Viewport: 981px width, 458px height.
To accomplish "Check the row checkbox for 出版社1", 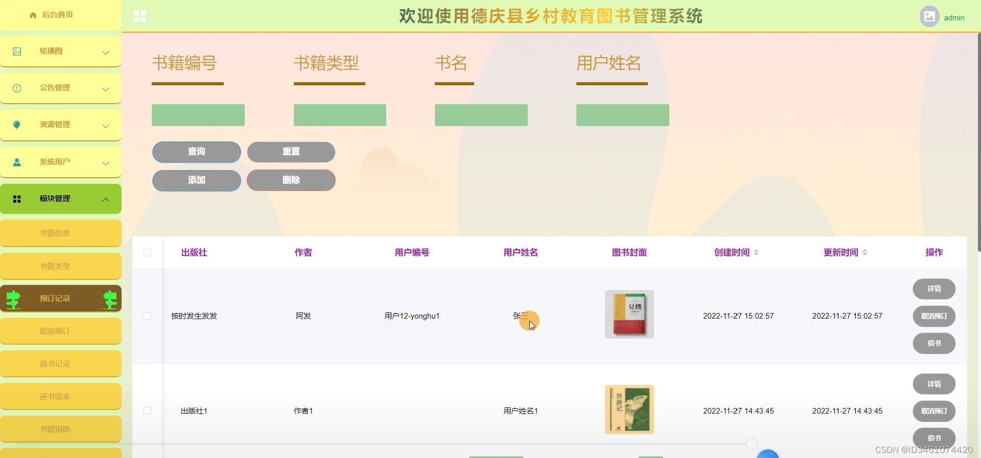I will pyautogui.click(x=148, y=411).
